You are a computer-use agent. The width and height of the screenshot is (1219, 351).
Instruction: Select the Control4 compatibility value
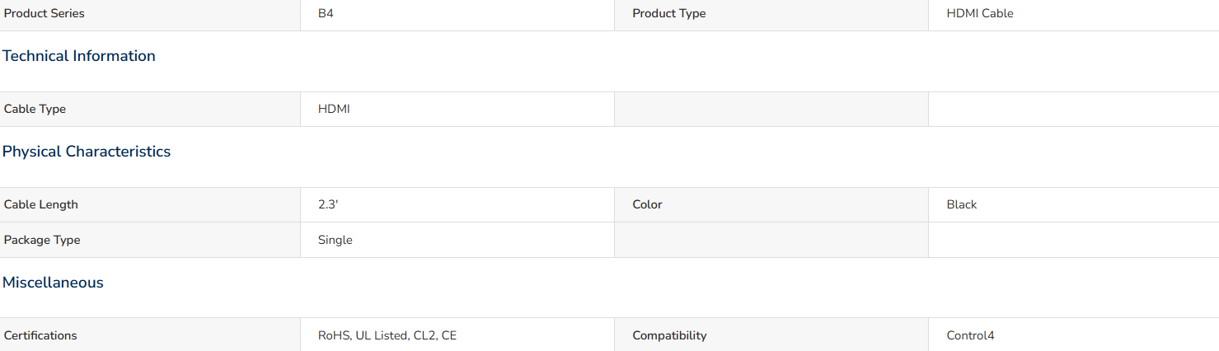pyautogui.click(x=970, y=335)
